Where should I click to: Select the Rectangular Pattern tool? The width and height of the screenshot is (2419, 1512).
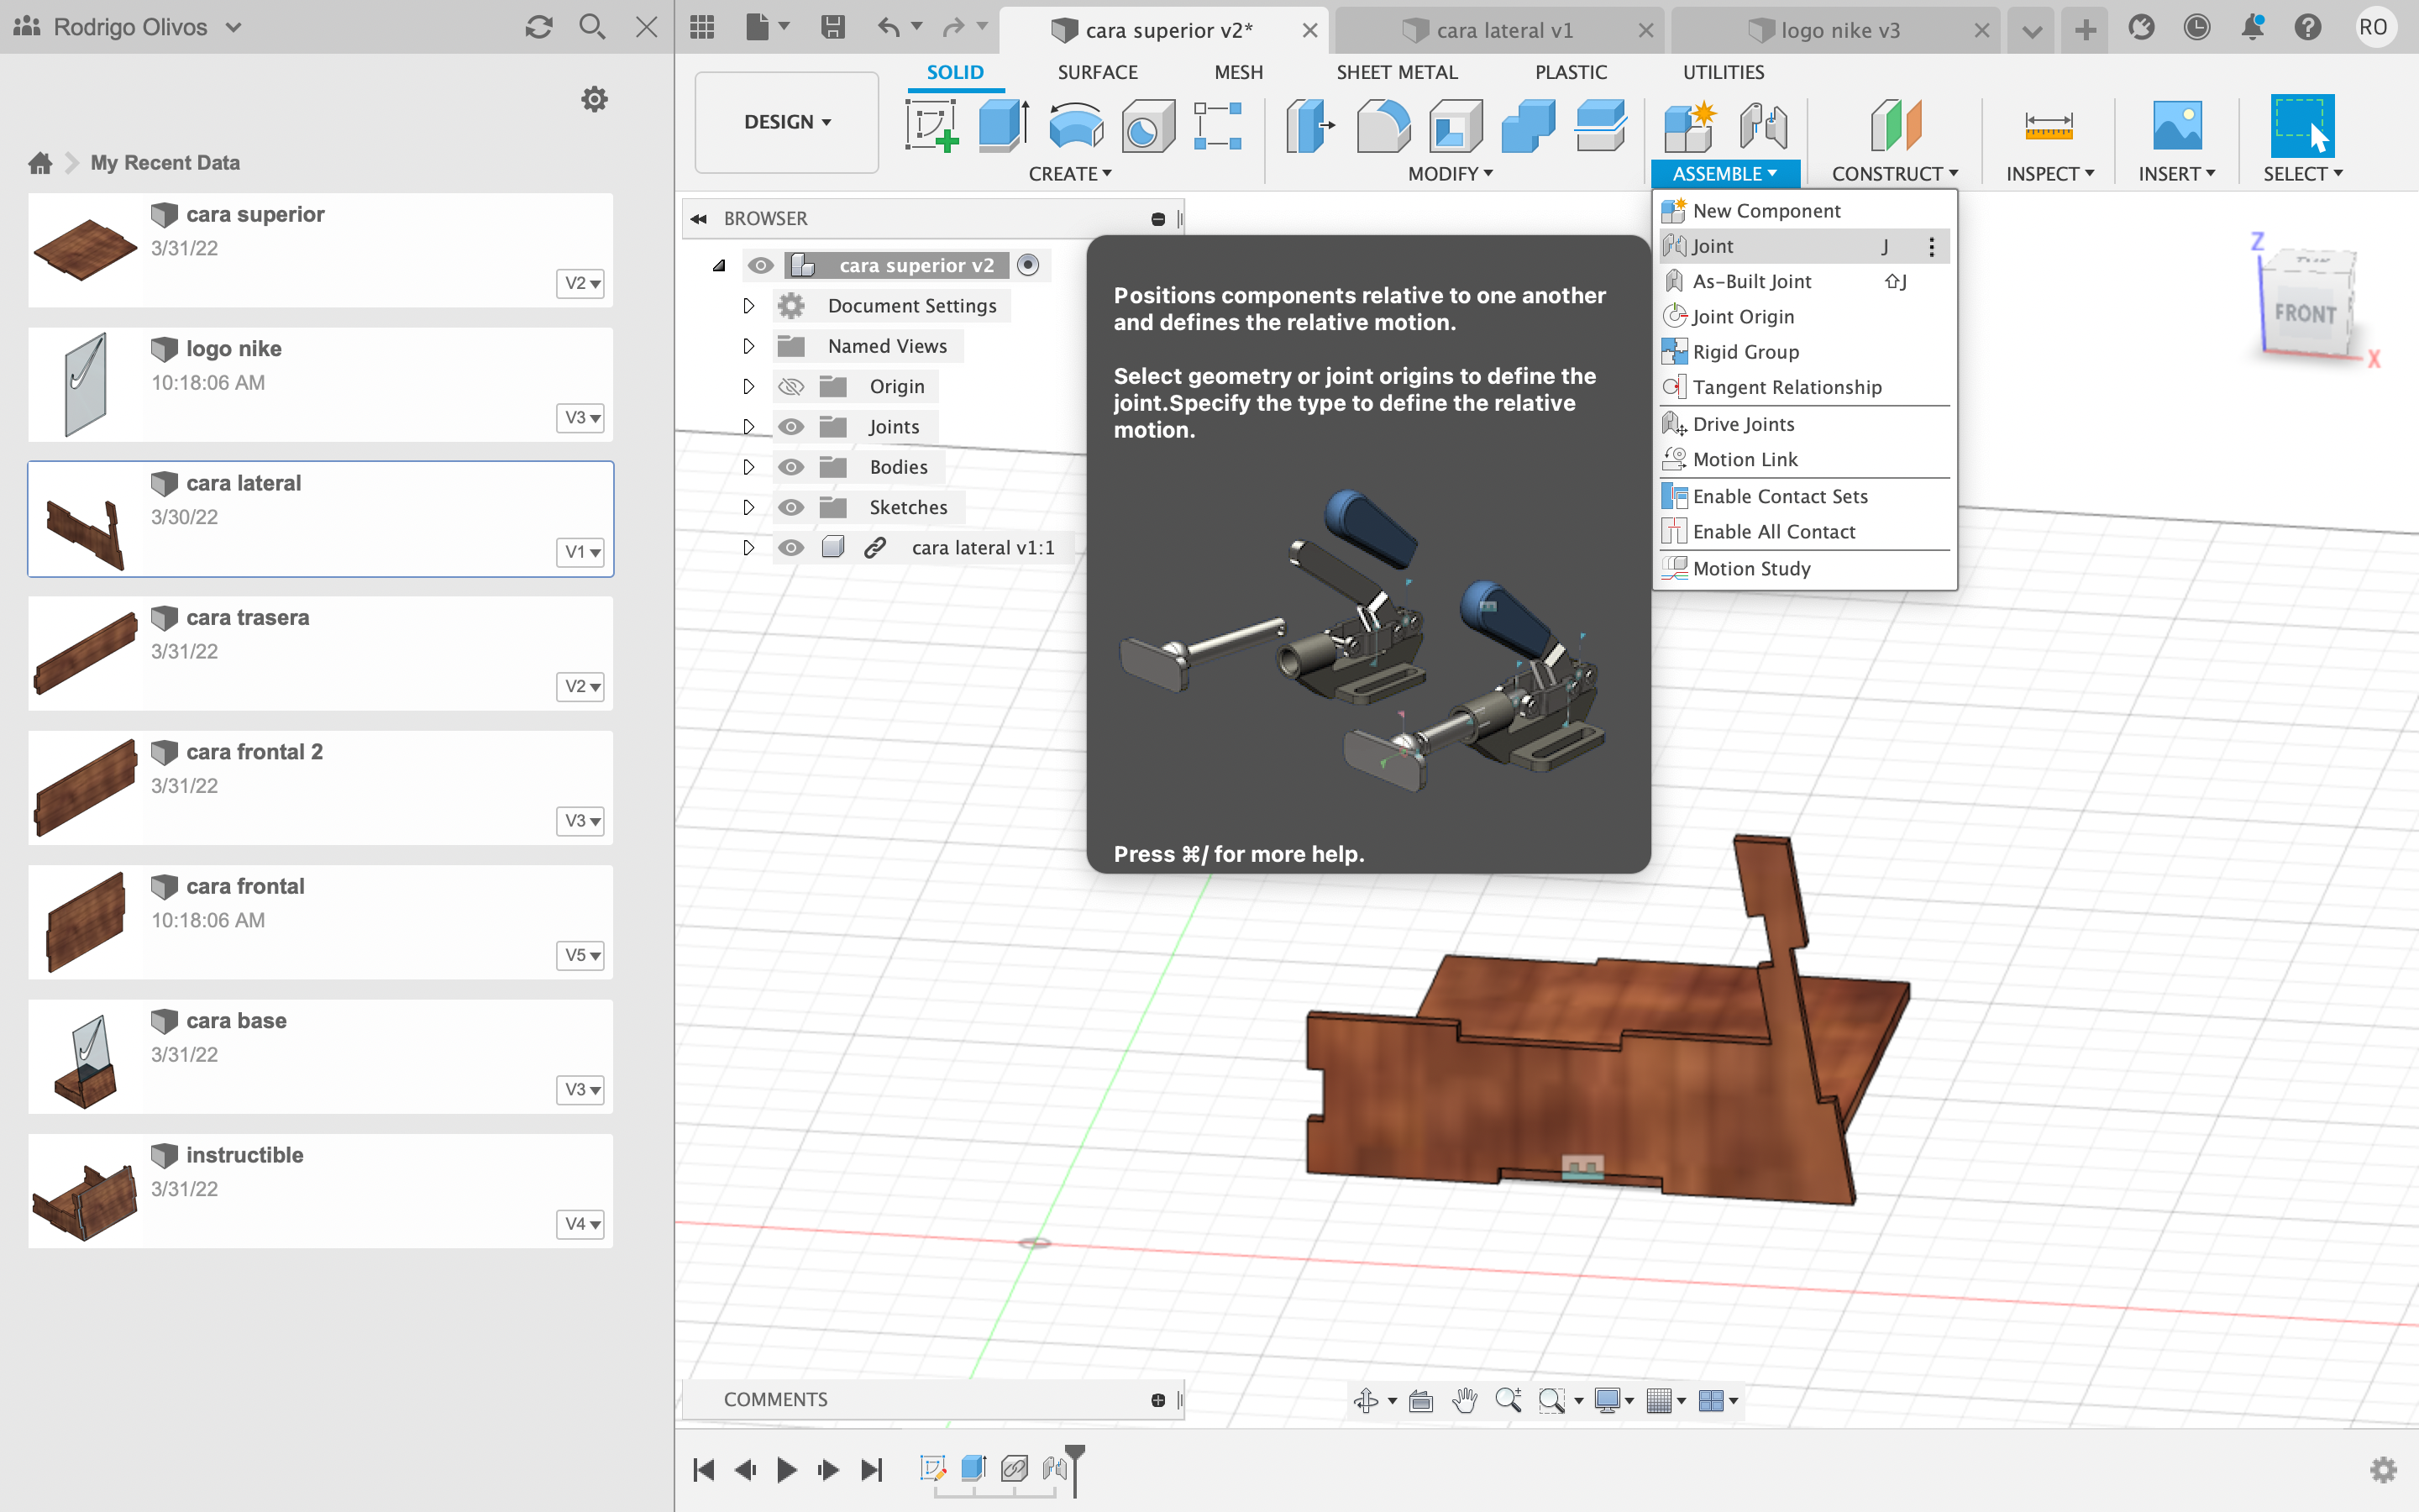(x=1218, y=127)
